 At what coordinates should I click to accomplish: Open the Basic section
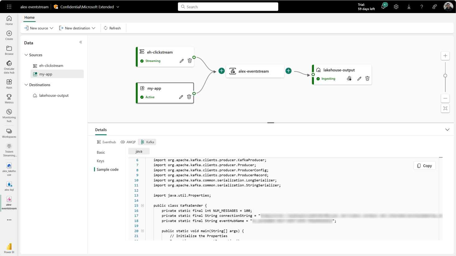click(101, 153)
